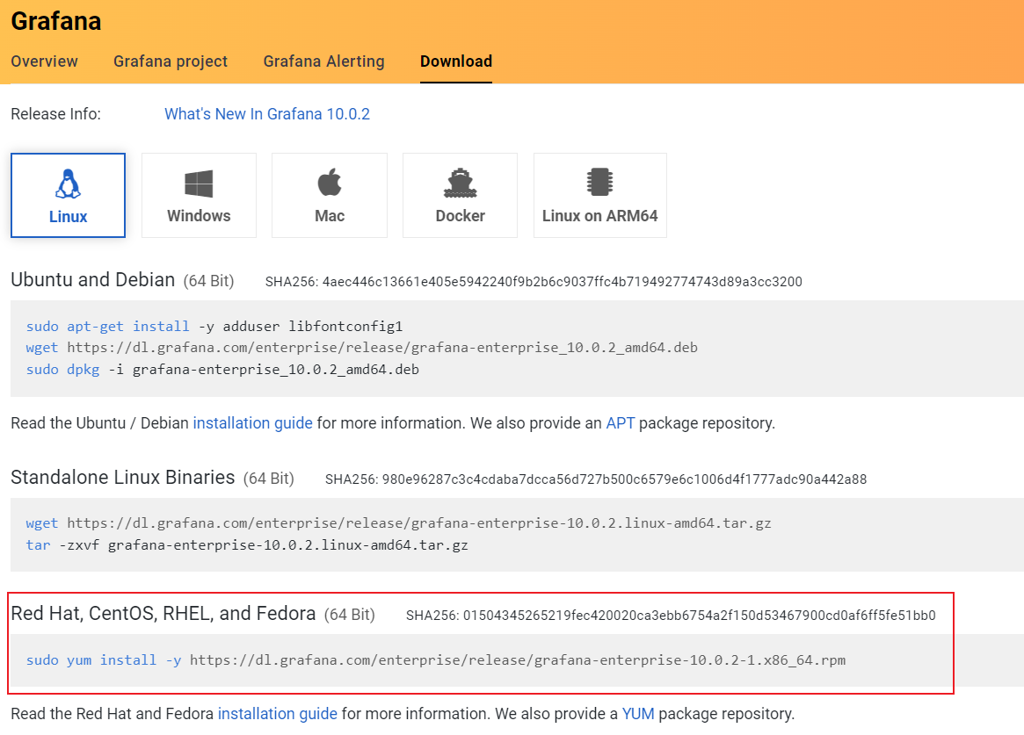
Task: Select the Docker whale icon
Action: (x=460, y=184)
